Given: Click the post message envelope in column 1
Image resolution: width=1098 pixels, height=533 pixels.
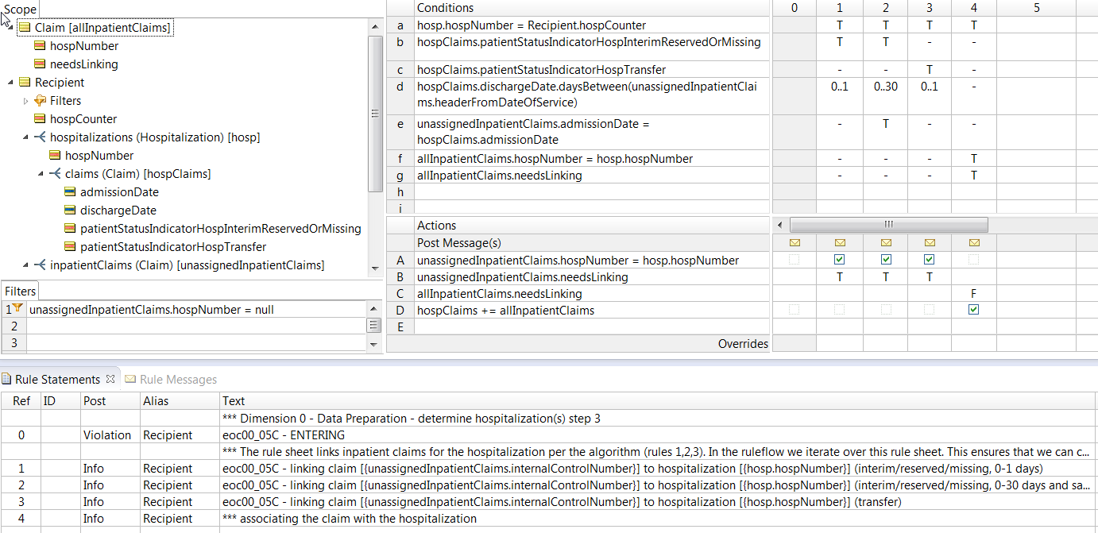Looking at the screenshot, I should coord(840,243).
